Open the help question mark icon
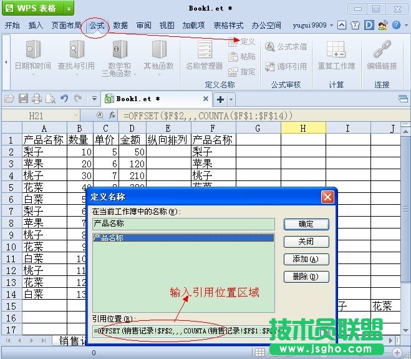Viewport: 411px width, 359px height. pyautogui.click(x=396, y=25)
